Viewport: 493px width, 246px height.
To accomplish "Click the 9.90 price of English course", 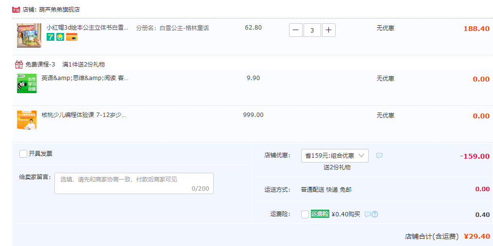I will (253, 78).
